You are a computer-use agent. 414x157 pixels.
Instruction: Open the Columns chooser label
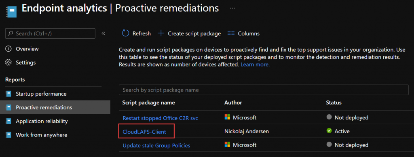coord(249,33)
